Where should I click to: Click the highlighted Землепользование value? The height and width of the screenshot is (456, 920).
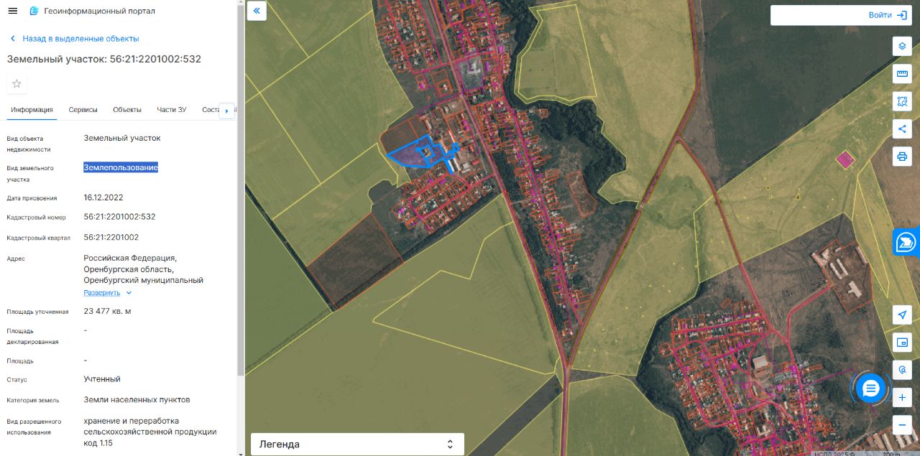pos(121,167)
